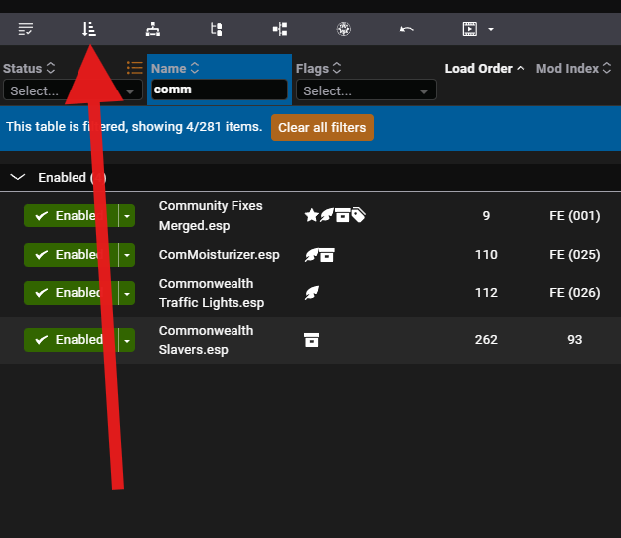Open the manage rules checklist icon
Viewport: 621px width, 538px height.
pos(26,29)
